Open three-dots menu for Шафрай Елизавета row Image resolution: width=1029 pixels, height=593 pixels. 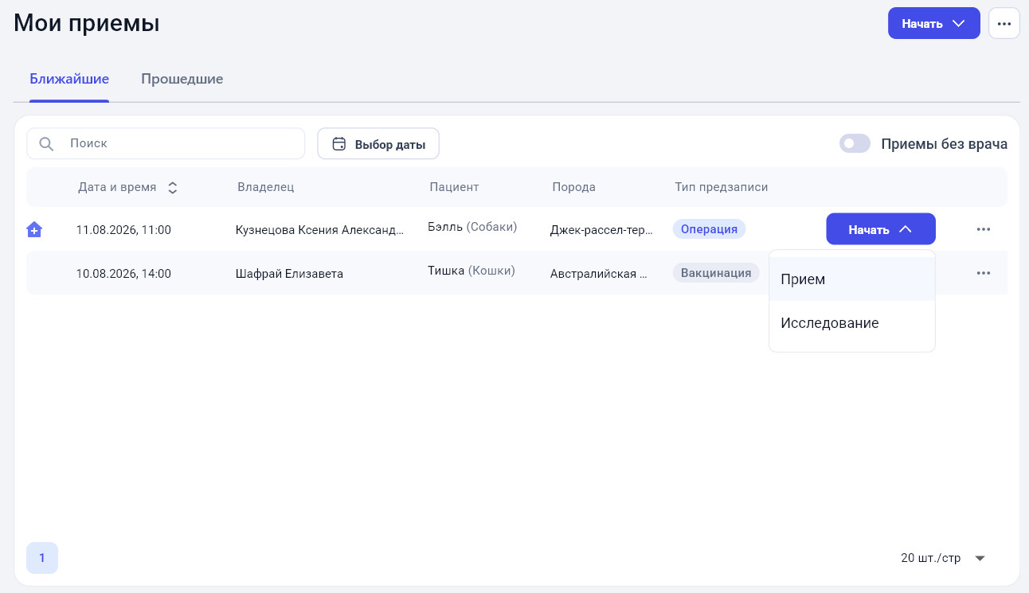click(984, 273)
